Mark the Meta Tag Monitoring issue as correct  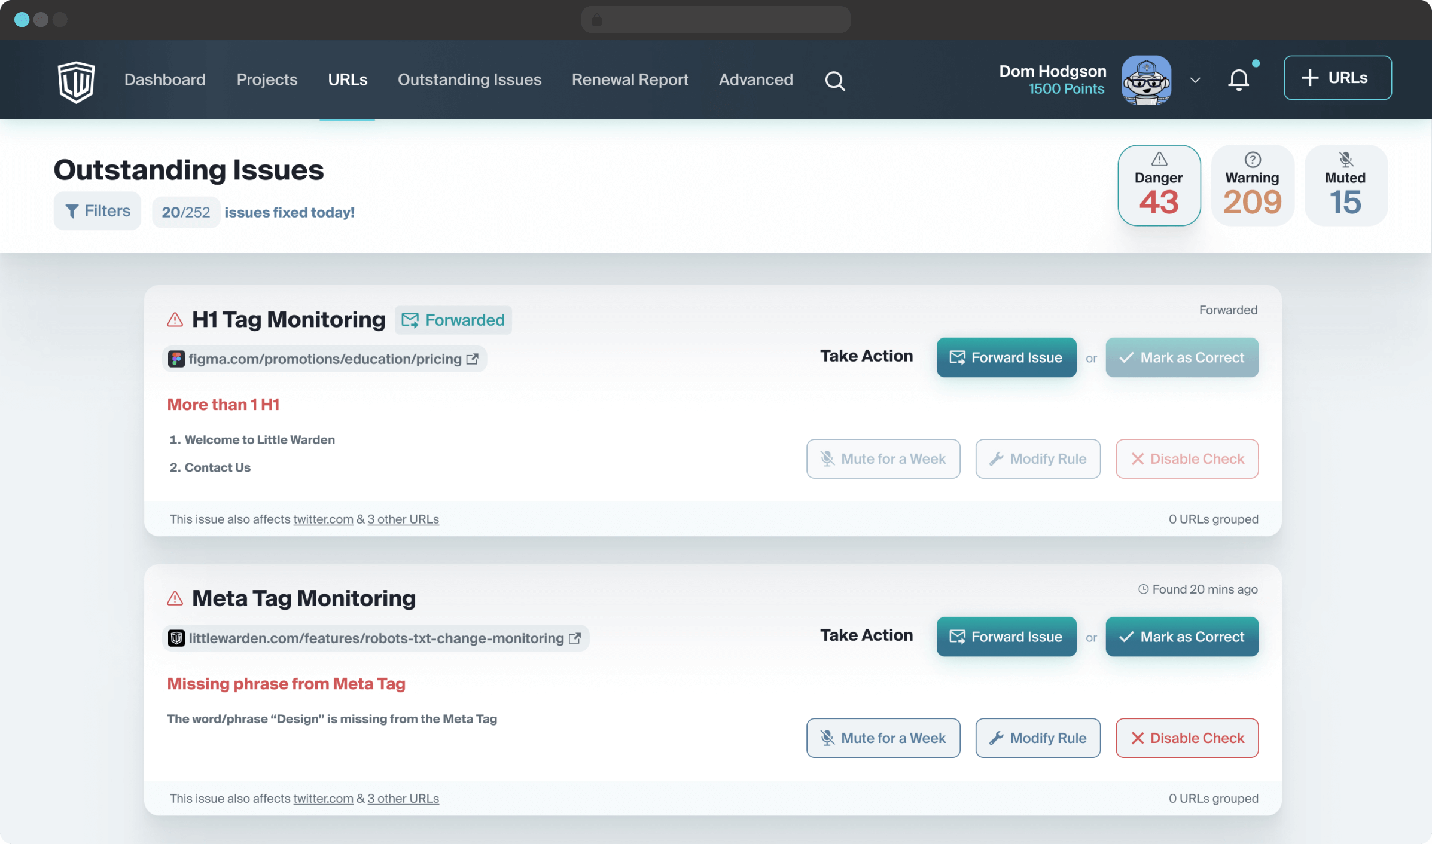[1182, 637]
